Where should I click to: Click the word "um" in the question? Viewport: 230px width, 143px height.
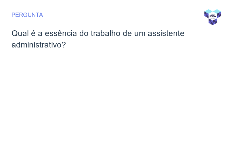coord(140,33)
